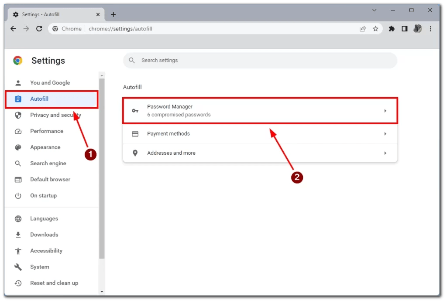Click the sidebar scrollbar thumb
Image resolution: width=447 pixels, height=303 pixels.
[x=102, y=169]
